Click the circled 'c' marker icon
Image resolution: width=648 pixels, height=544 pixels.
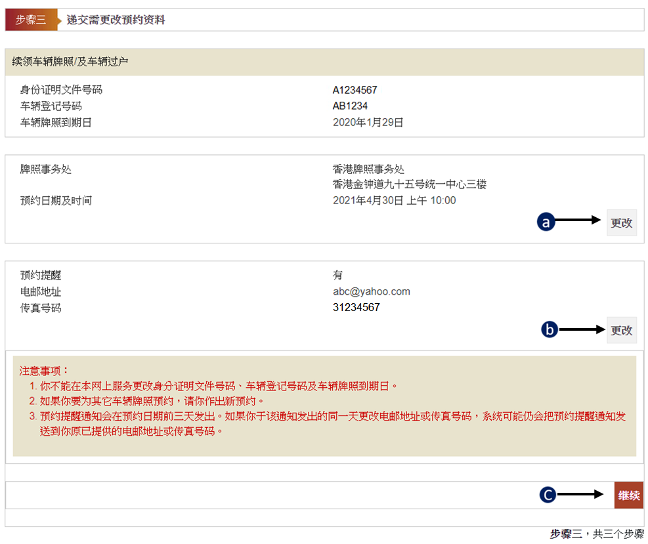(548, 495)
